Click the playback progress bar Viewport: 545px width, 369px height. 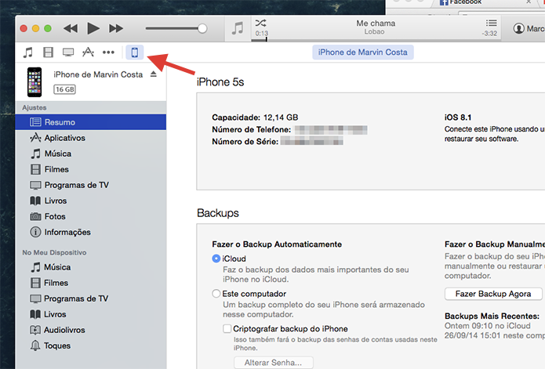click(x=376, y=40)
